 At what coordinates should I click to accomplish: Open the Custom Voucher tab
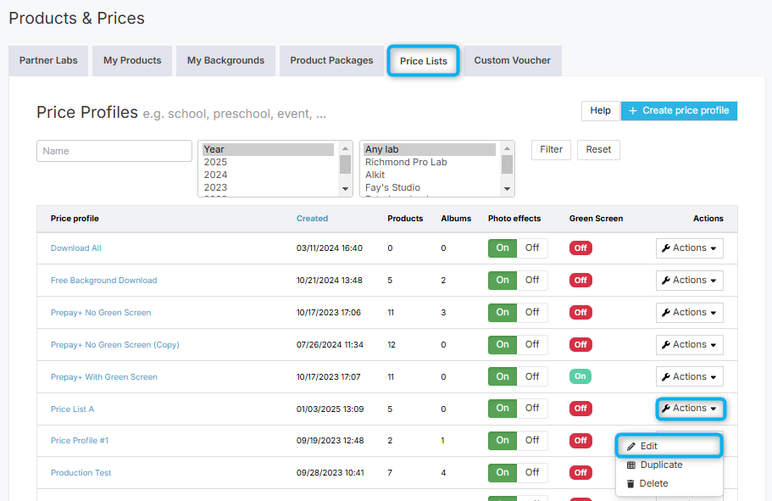(512, 60)
